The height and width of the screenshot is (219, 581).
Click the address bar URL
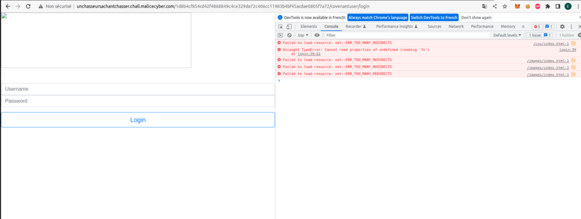pos(222,6)
